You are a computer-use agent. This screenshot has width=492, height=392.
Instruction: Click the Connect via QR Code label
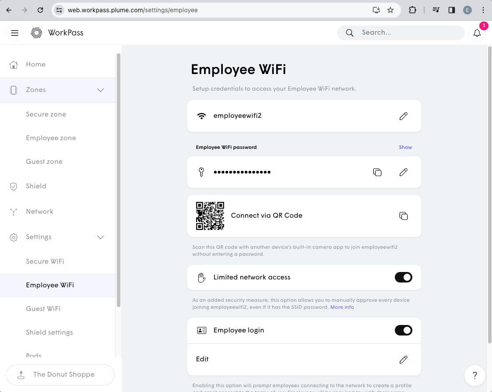tap(267, 215)
